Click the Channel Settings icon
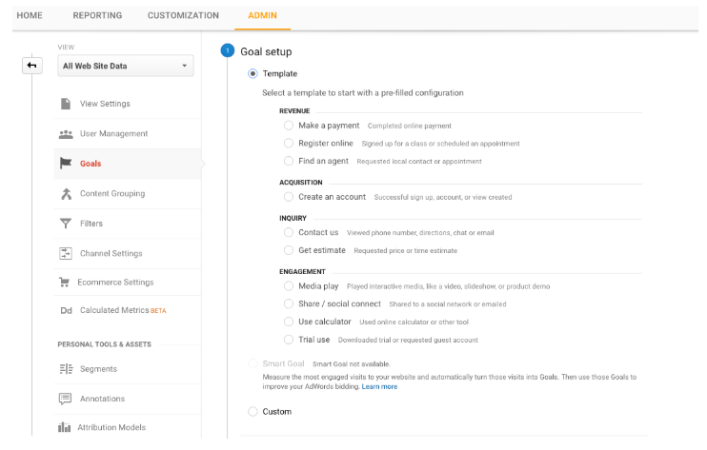The width and height of the screenshot is (707, 450). point(66,254)
